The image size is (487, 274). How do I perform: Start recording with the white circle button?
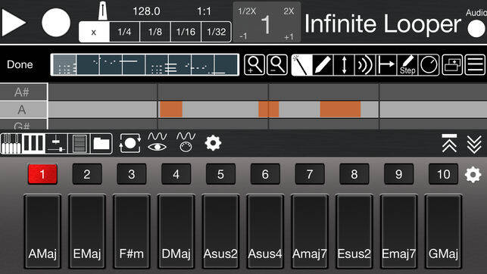(56, 23)
